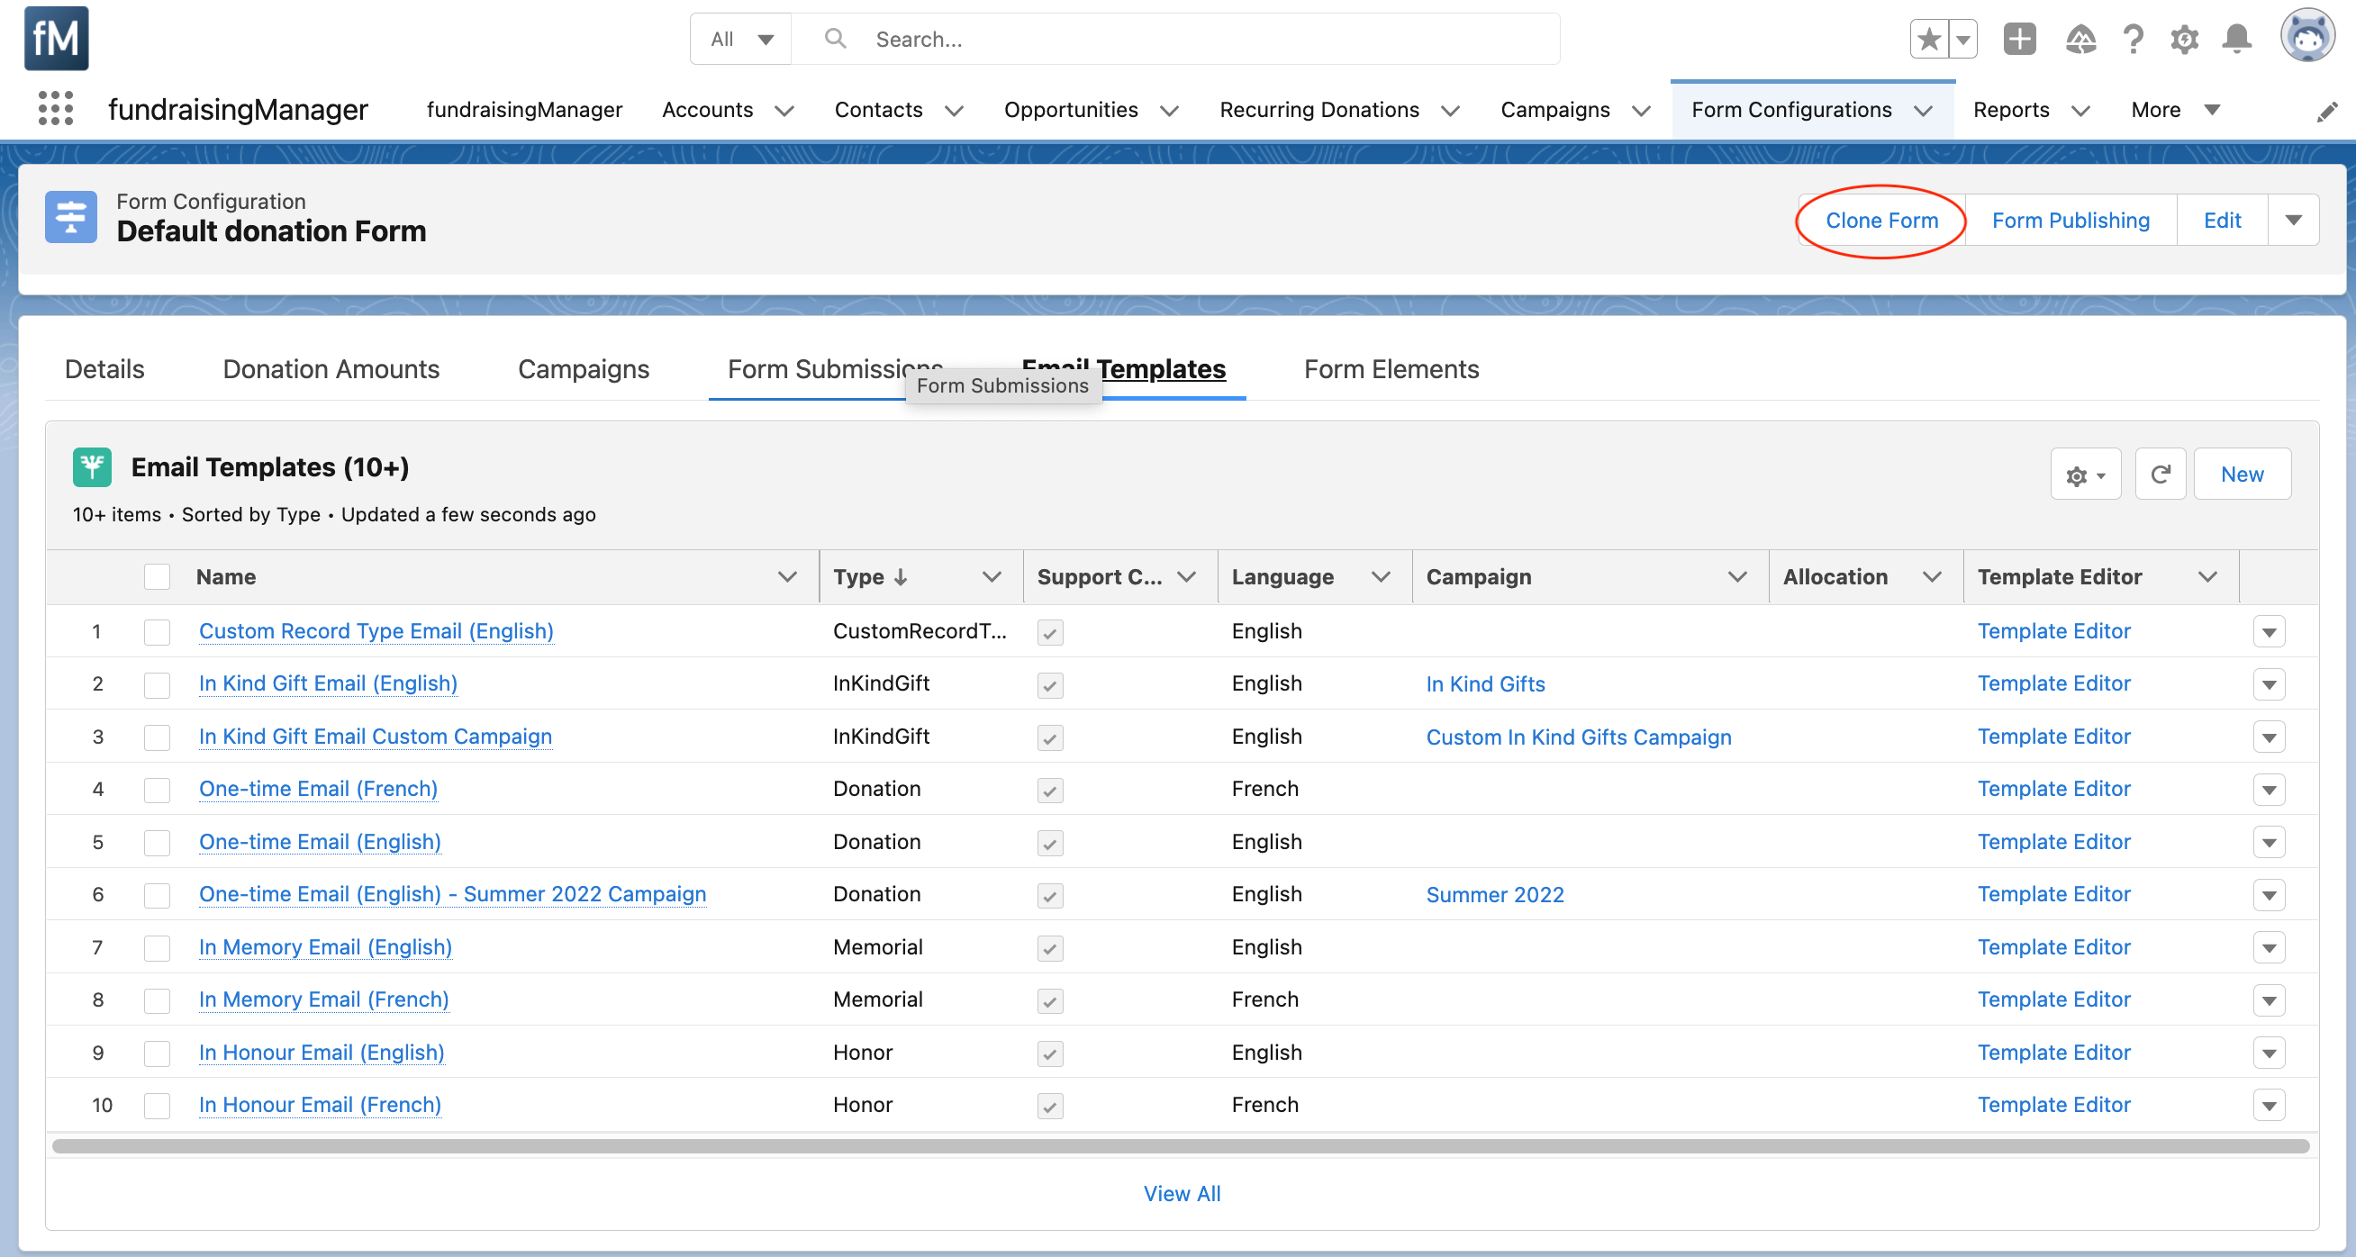This screenshot has height=1257, width=2356.
Task: Open the Notifications bell icon
Action: click(2237, 40)
